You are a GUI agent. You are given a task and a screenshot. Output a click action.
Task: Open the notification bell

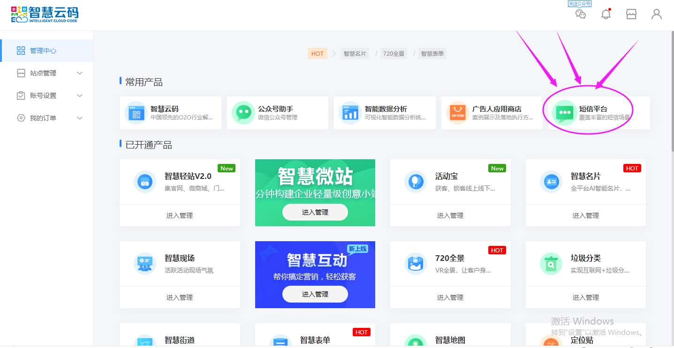tap(606, 14)
